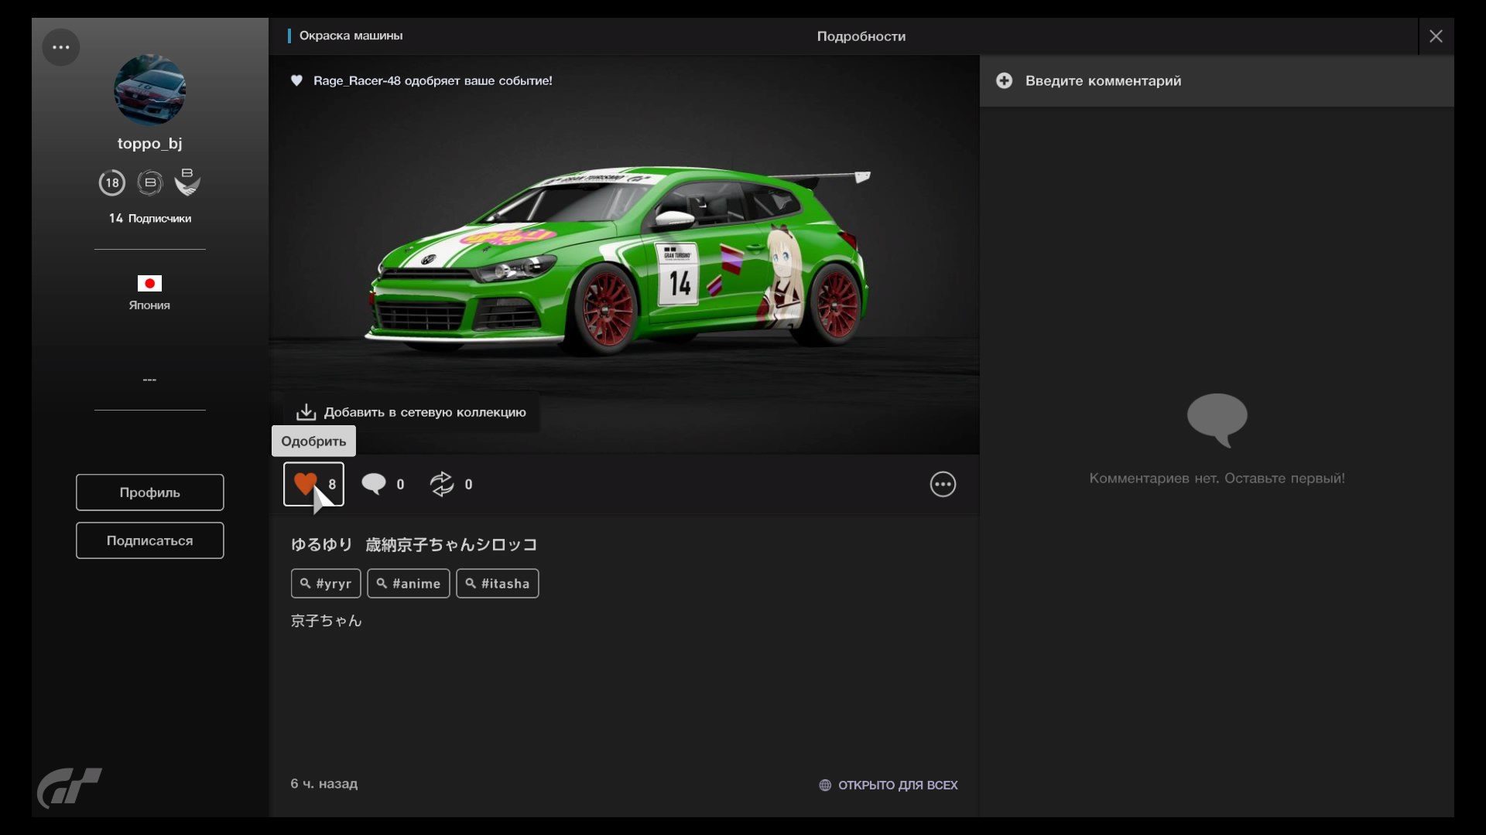The image size is (1486, 835).
Task: Click the Rage_Racer-48 одобряет notification text
Action: click(x=433, y=80)
